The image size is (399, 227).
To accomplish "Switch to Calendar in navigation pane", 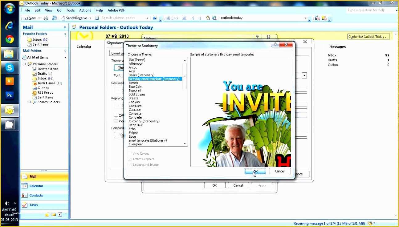I will [x=44, y=186].
